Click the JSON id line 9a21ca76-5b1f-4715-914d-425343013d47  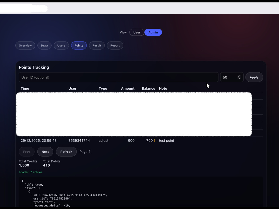tap(69, 195)
